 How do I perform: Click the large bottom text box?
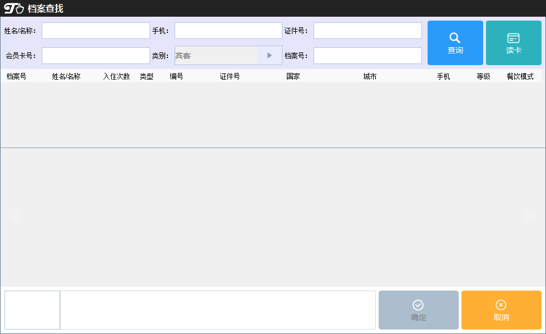point(218,310)
